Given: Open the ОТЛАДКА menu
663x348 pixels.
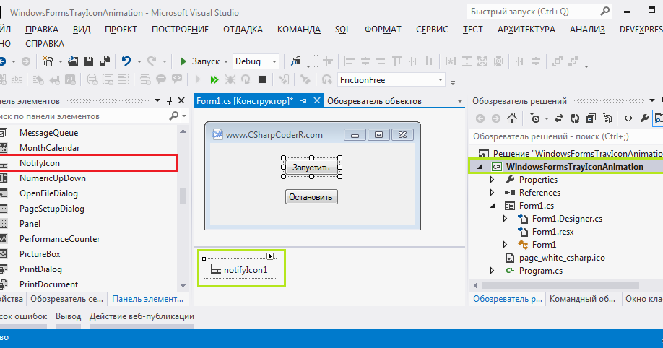Looking at the screenshot, I should pos(243,29).
